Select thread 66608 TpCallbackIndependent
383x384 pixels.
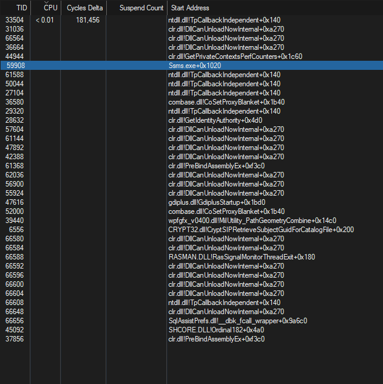coord(192,303)
